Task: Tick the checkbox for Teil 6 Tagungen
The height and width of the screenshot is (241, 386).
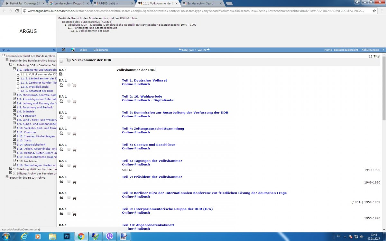Action: [69, 165]
